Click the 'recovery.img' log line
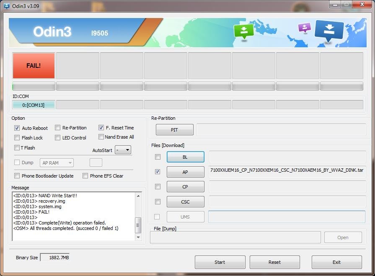This screenshot has height=276, width=375. pos(39,201)
